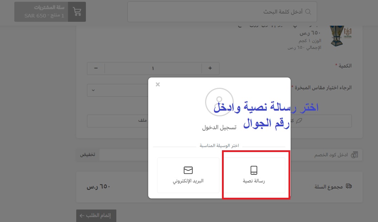
Task: Click the shopping cart icon
Action: (77, 12)
